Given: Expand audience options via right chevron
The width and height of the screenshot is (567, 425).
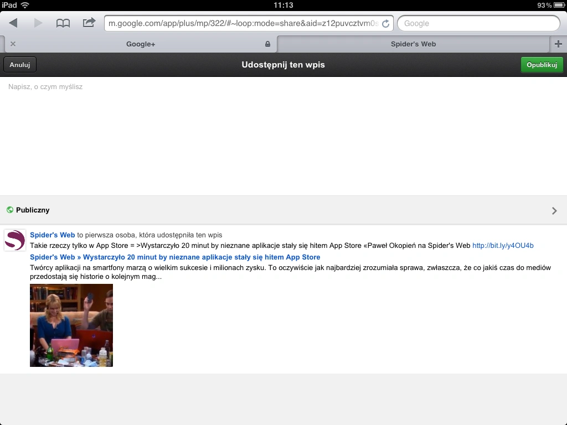Looking at the screenshot, I should tap(554, 211).
